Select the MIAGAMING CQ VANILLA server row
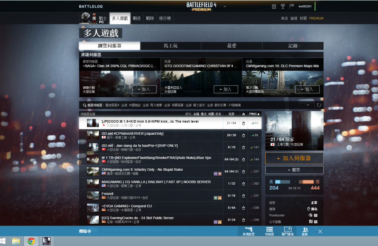 170,184
